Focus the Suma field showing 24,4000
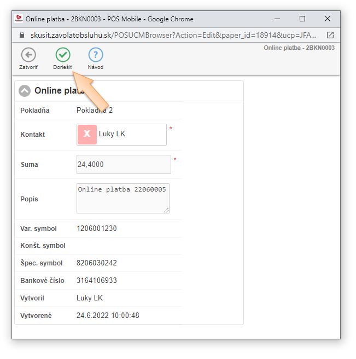 (x=124, y=164)
